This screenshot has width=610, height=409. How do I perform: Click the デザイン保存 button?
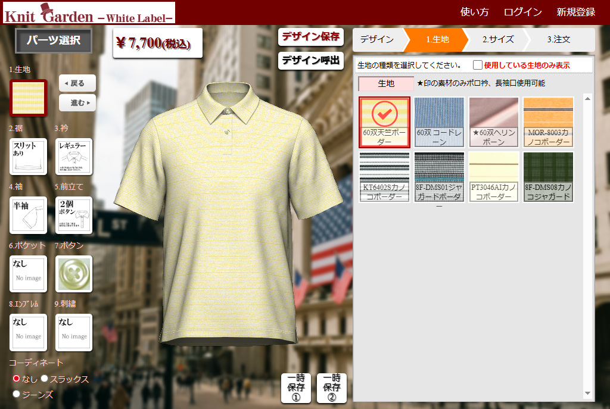point(310,37)
